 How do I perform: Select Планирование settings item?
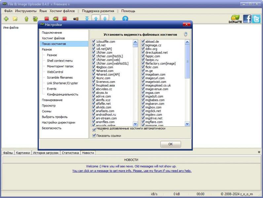click(52, 100)
